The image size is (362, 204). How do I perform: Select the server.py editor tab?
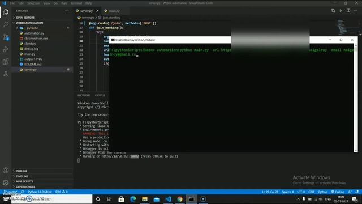tap(87, 11)
